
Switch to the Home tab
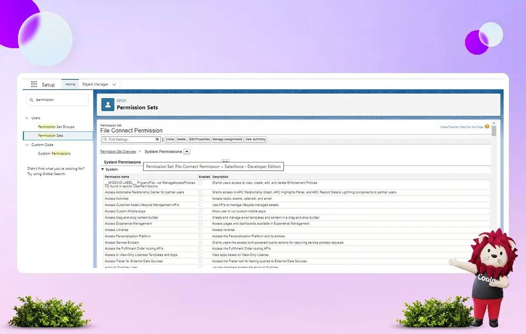(70, 84)
